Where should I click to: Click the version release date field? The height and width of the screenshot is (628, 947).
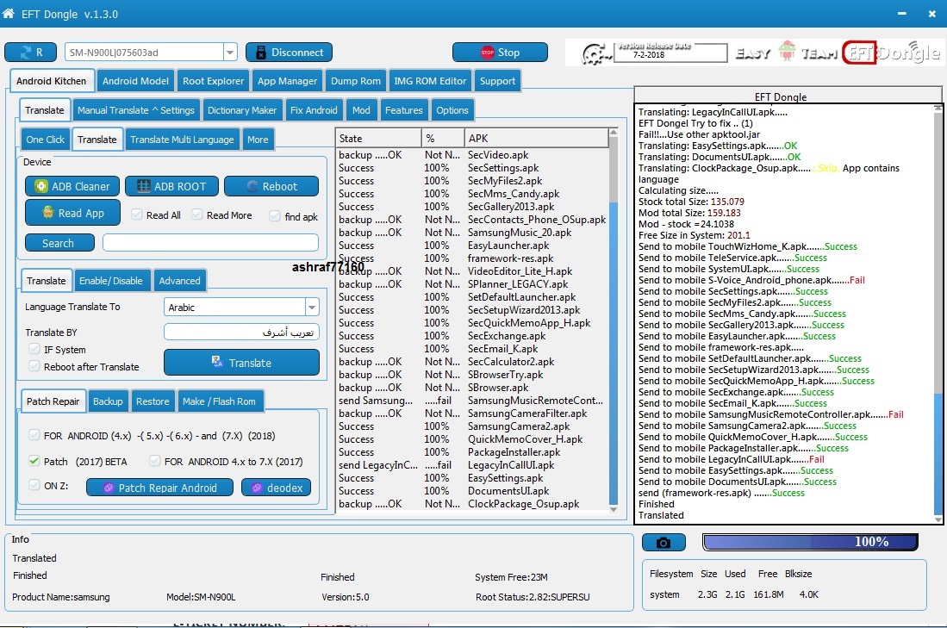(x=670, y=53)
